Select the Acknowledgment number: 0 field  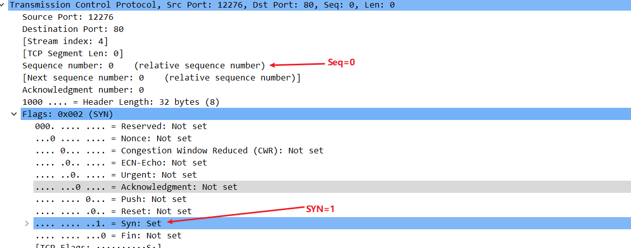coord(83,90)
